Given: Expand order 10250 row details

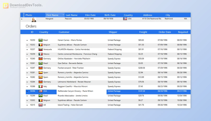Looking at the screenshot, I should pos(27,40).
